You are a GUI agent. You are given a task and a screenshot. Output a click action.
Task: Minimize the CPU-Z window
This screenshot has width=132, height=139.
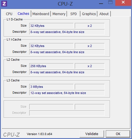[101, 4]
